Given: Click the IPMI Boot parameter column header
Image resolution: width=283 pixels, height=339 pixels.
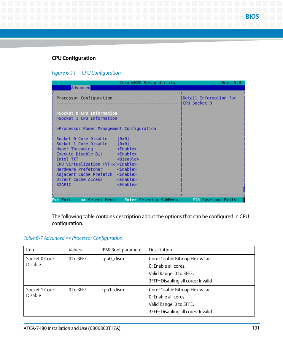Looking at the screenshot, I should pos(122,250).
